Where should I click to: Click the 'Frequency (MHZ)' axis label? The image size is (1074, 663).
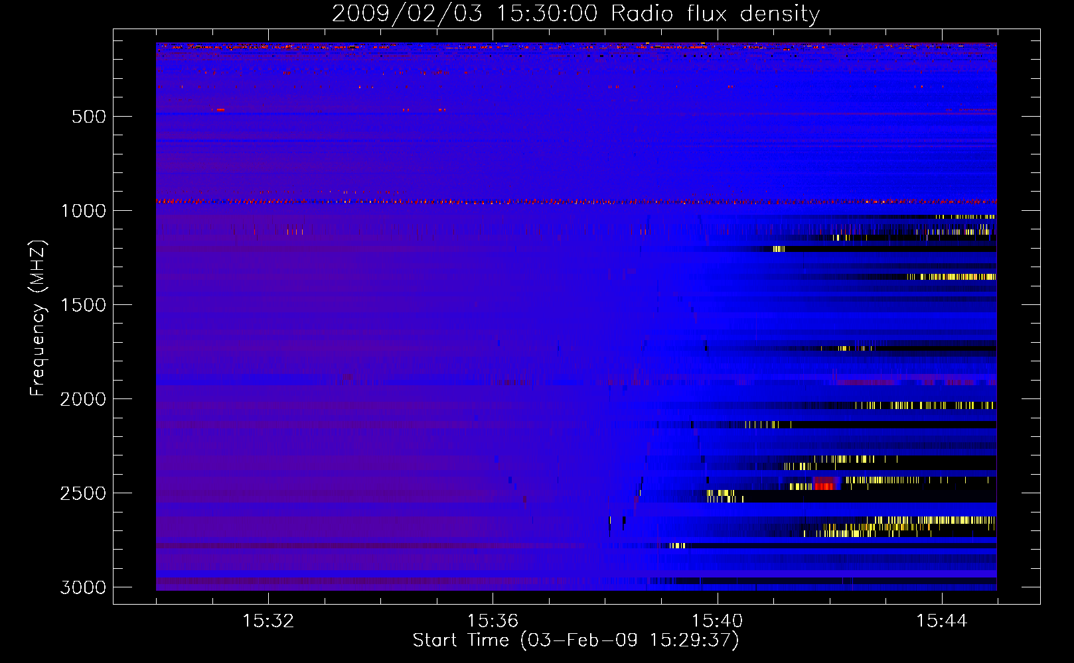tap(38, 318)
